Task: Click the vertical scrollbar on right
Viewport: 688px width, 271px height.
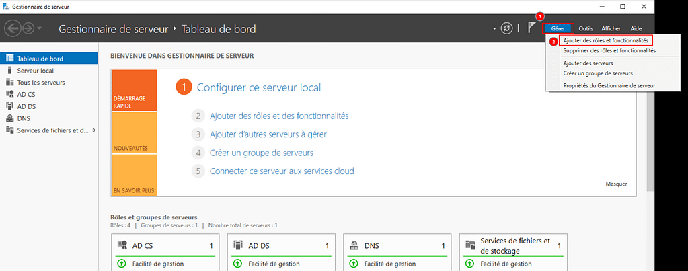Action: click(x=649, y=134)
